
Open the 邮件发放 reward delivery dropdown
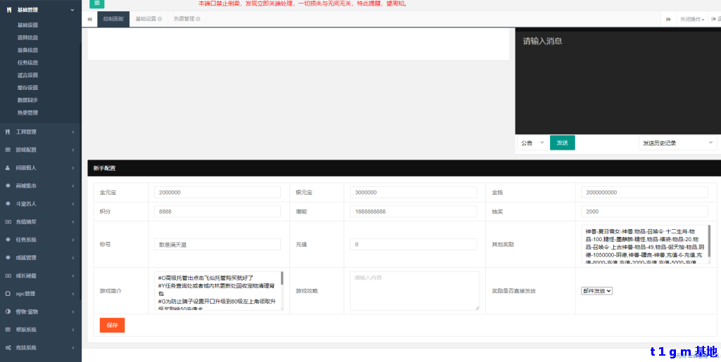pyautogui.click(x=597, y=291)
